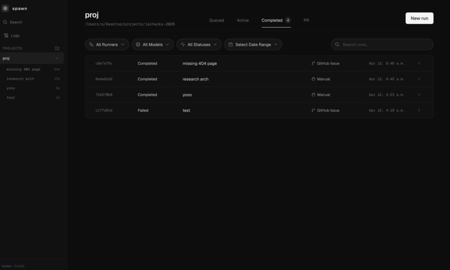Click timestamp Apr 12, 4:19 a.m.
Screen dimensions: 450x270
386,110
